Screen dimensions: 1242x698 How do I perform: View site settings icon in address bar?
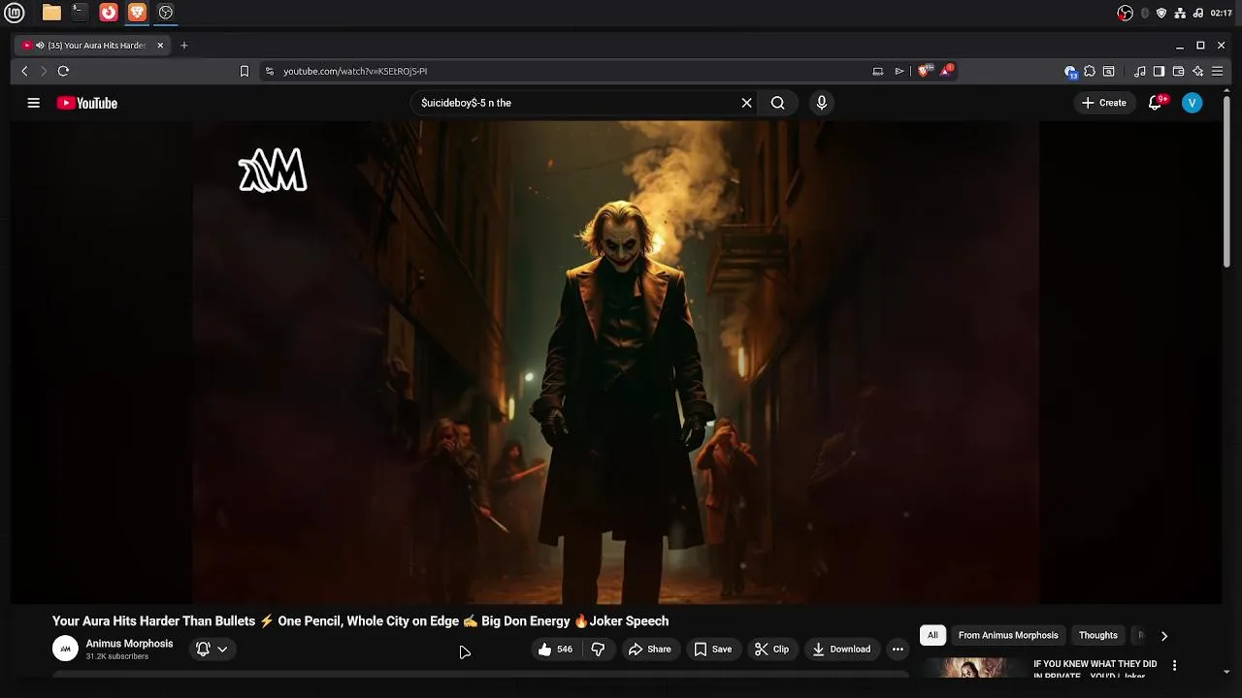(269, 71)
